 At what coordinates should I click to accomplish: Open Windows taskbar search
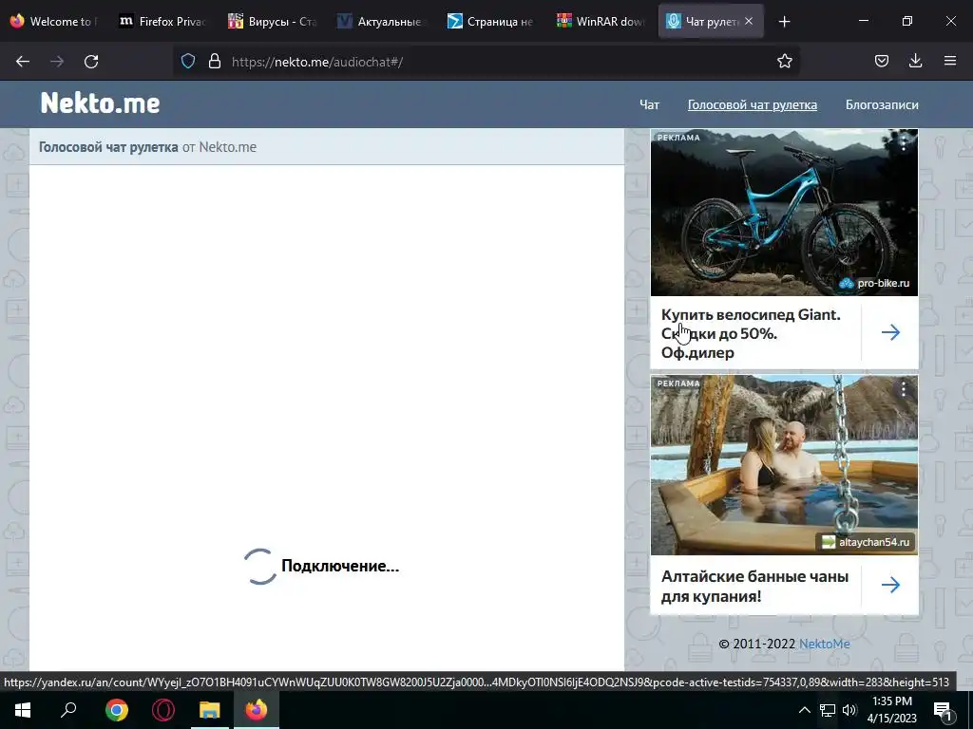[68, 710]
